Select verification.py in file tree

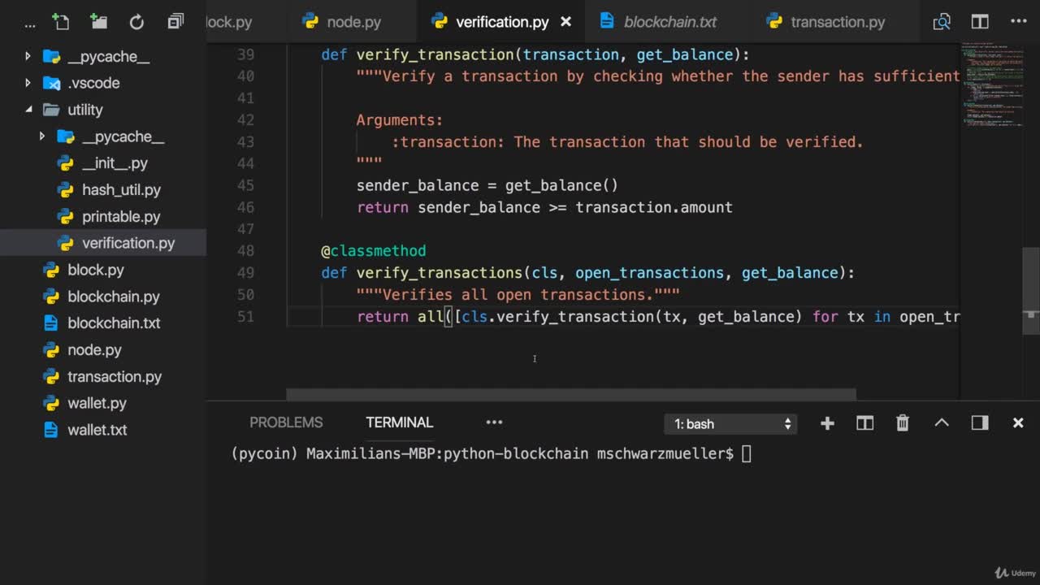coord(103,243)
